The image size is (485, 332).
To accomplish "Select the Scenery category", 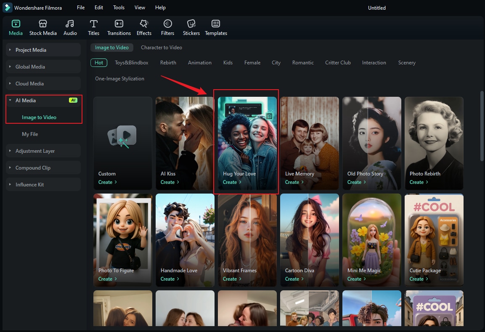I will [407, 63].
